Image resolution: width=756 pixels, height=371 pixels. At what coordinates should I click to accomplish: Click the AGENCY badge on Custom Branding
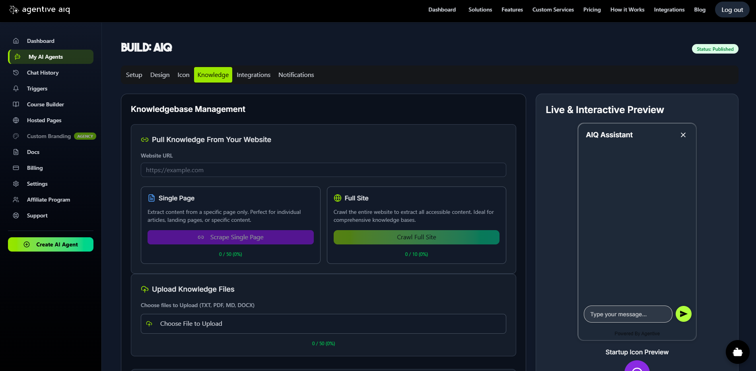coord(85,136)
